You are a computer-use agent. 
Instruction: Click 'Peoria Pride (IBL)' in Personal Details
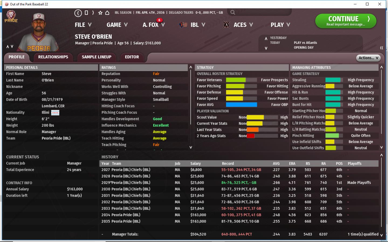(x=56, y=138)
